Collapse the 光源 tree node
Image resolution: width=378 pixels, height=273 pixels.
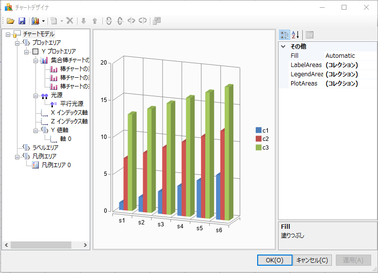[36, 95]
